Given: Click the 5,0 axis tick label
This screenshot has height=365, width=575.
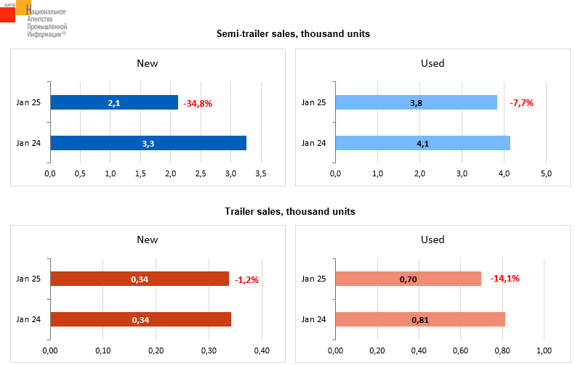Looking at the screenshot, I should click(x=547, y=174).
